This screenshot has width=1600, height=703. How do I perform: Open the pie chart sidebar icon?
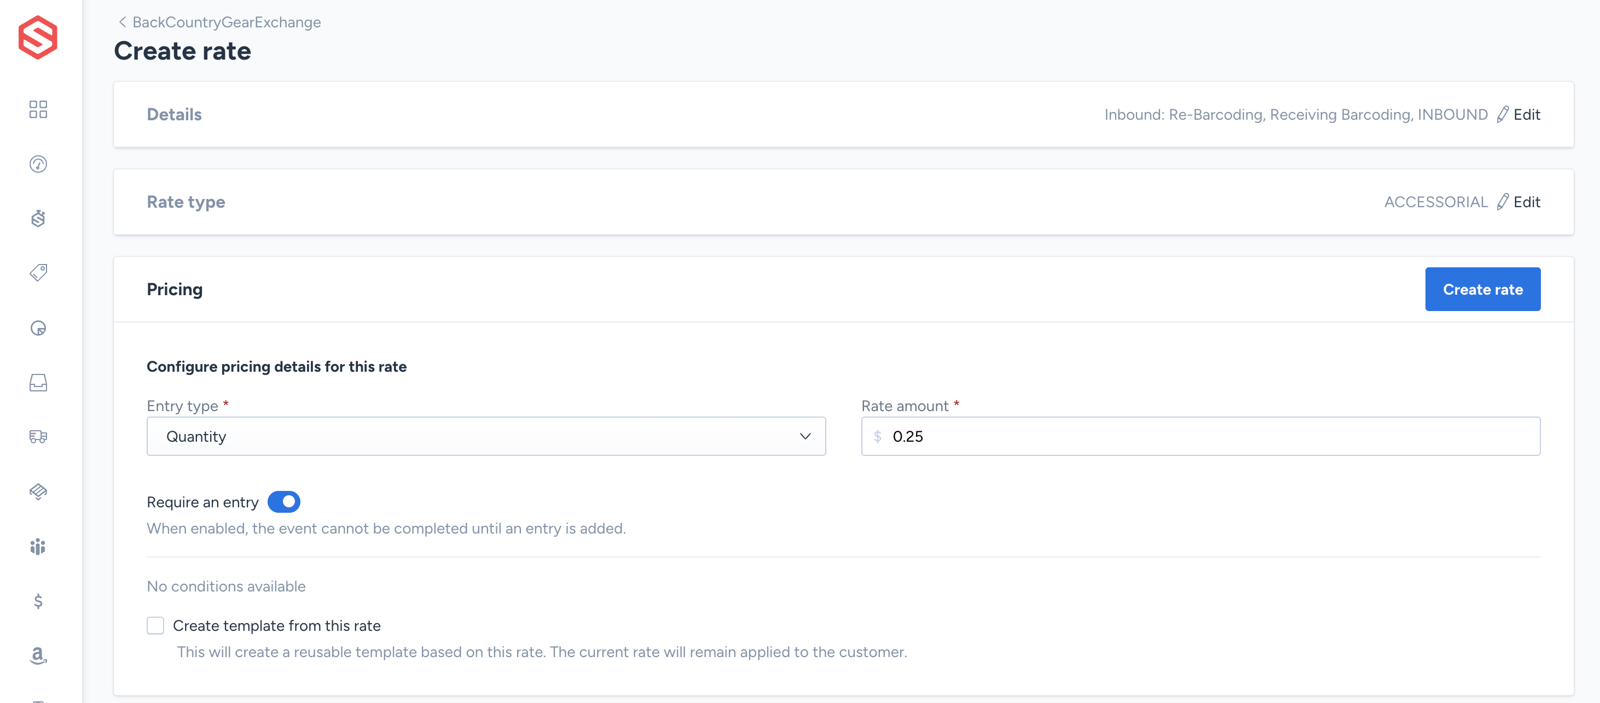(38, 327)
